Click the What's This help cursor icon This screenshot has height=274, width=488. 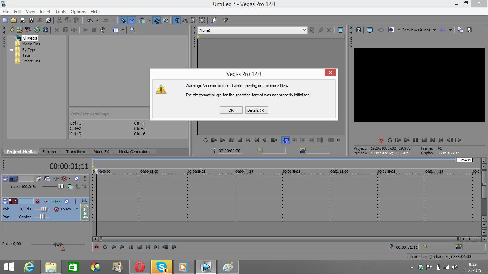pos(225,21)
